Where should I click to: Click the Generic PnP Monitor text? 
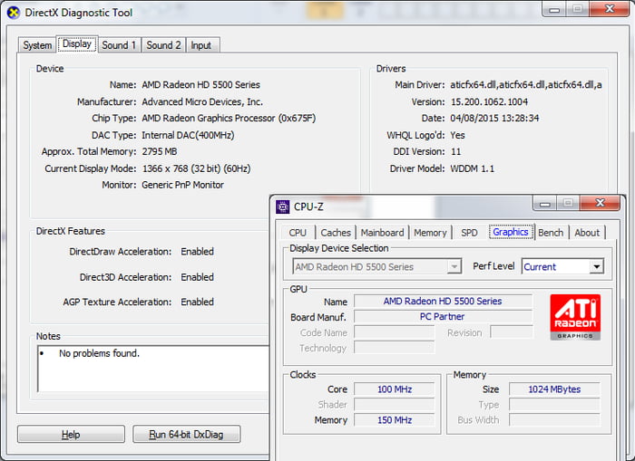[x=182, y=185]
